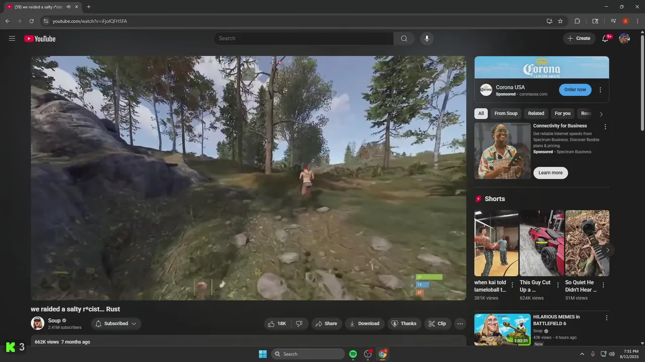645x362 pixels.
Task: Click the 'Connectivity for Business' ad title
Action: tap(560, 126)
